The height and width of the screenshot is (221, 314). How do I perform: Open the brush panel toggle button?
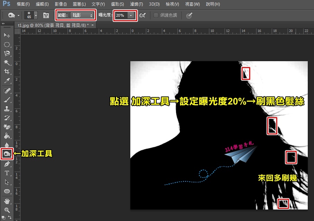[46, 15]
